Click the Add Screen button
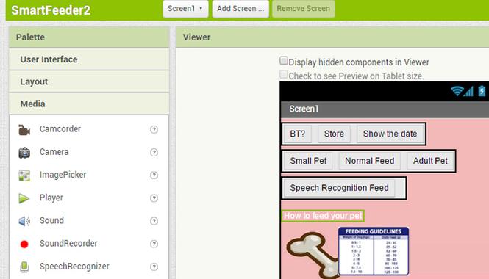Viewport: 489px width, 279px height. click(240, 9)
